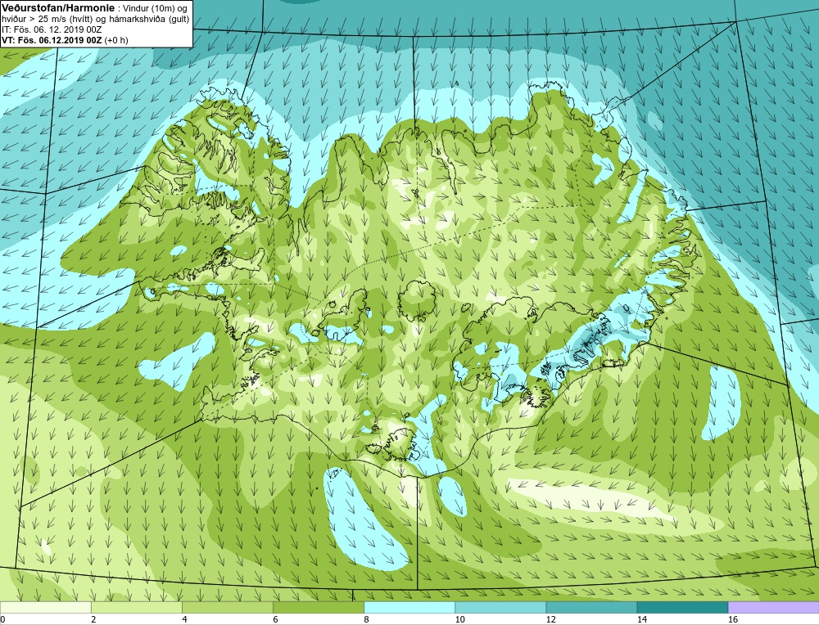Click legend tick label "6"

point(275,619)
